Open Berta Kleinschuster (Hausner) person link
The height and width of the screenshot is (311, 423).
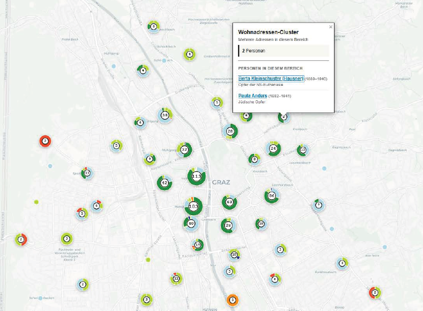[271, 78]
